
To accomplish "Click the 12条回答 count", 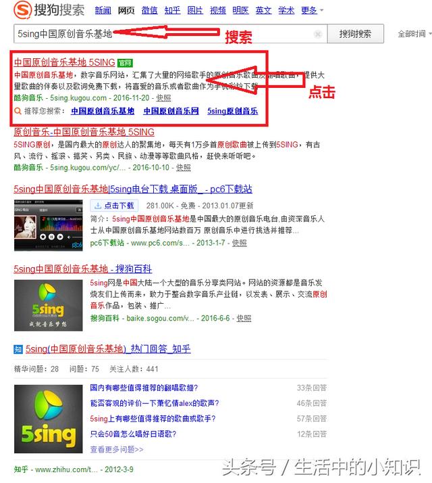I will pos(311,434).
